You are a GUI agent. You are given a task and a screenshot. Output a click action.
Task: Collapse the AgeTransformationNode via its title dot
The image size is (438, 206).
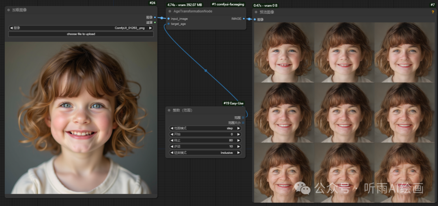(170, 11)
